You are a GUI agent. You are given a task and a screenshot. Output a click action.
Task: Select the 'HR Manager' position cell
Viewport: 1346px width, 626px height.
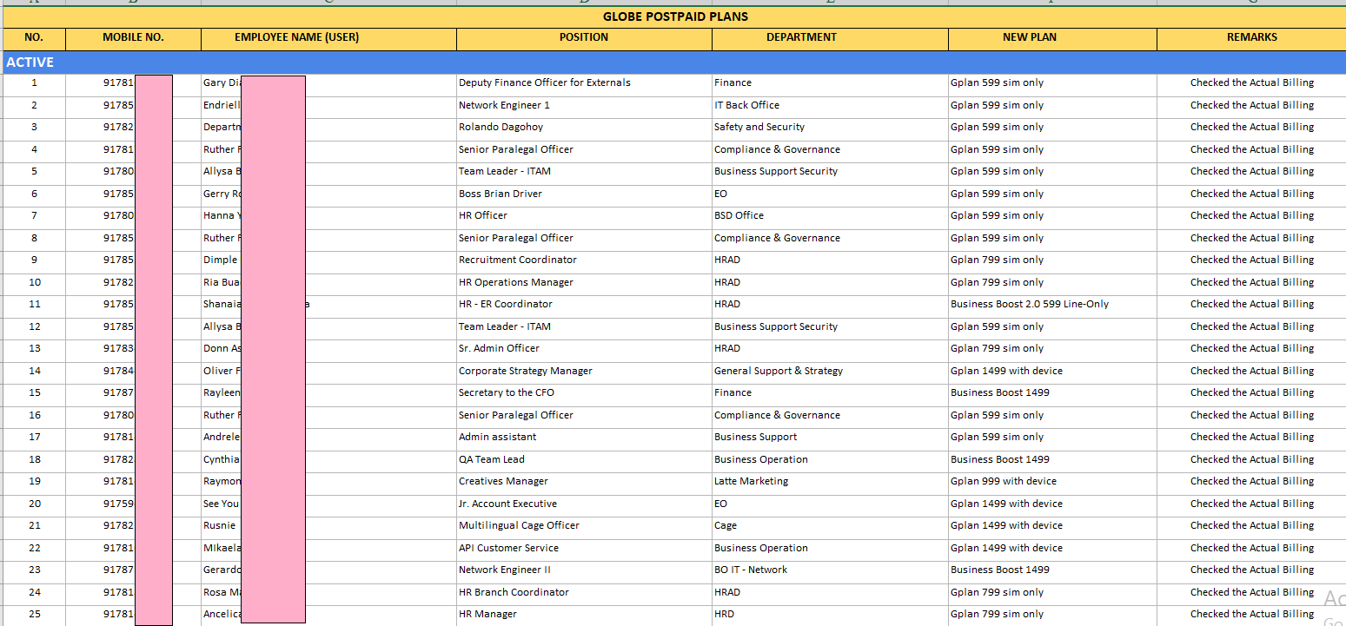coord(584,615)
